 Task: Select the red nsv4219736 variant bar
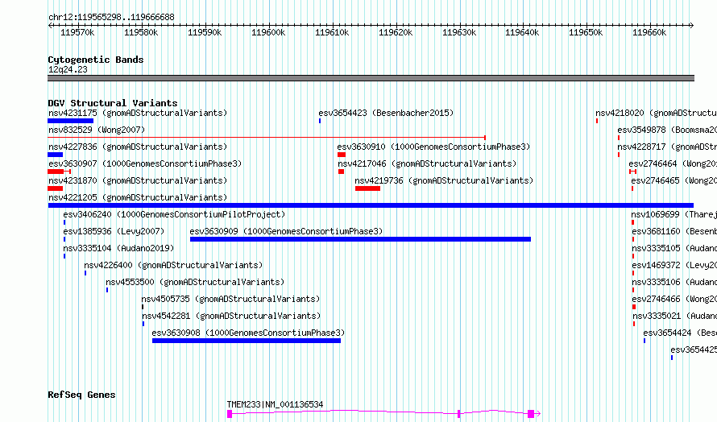367,188
